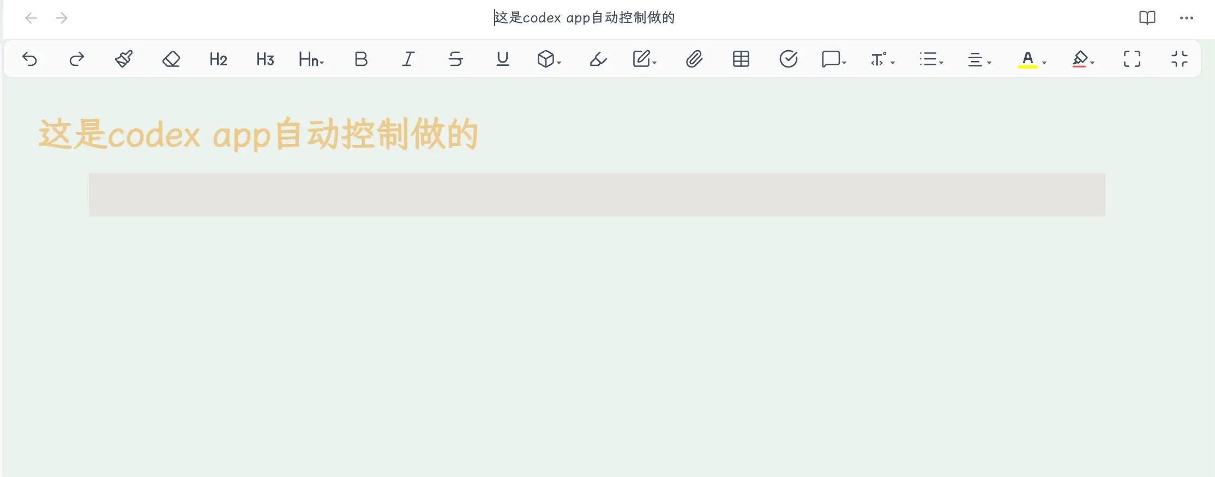
Task: Open the Hn heading levels dropdown
Action: coord(311,59)
